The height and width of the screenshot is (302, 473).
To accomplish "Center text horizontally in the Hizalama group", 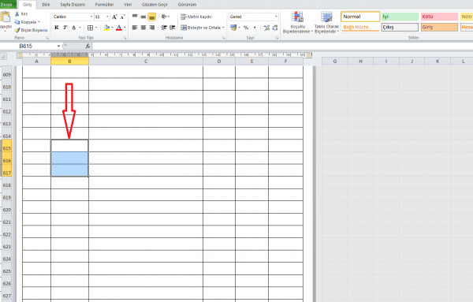I will coord(143,28).
